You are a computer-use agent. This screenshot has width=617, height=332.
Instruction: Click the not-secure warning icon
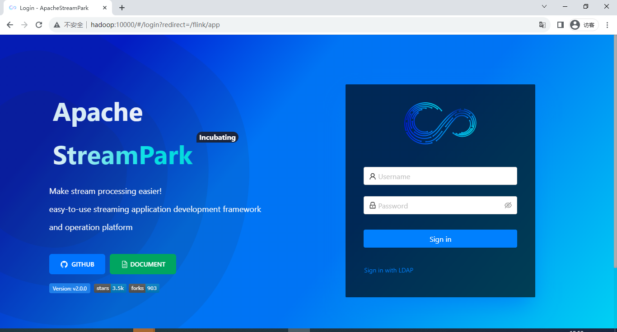click(57, 25)
